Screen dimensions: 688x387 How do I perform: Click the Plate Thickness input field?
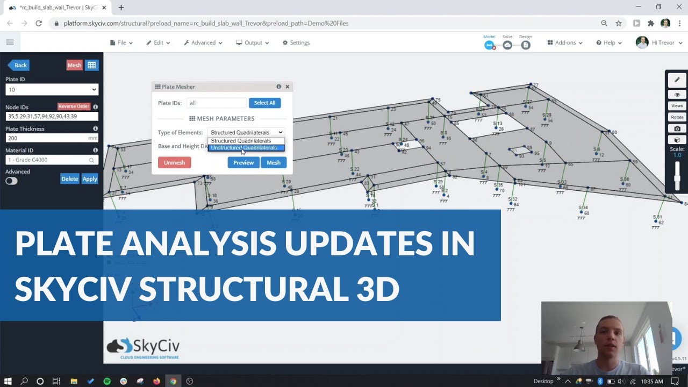52,138
